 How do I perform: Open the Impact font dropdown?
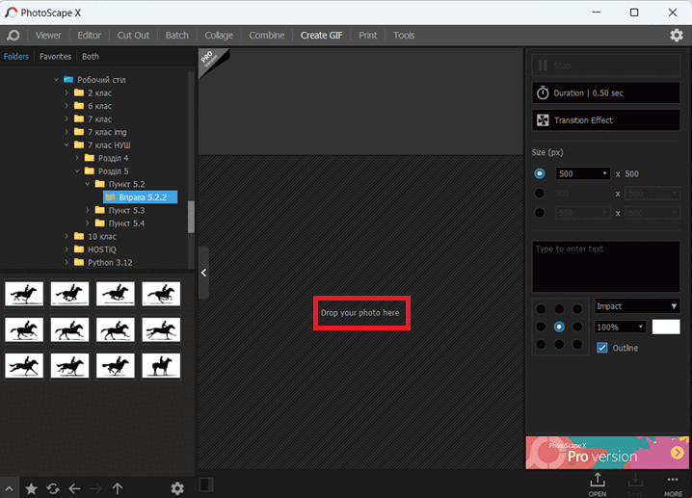pyautogui.click(x=637, y=306)
